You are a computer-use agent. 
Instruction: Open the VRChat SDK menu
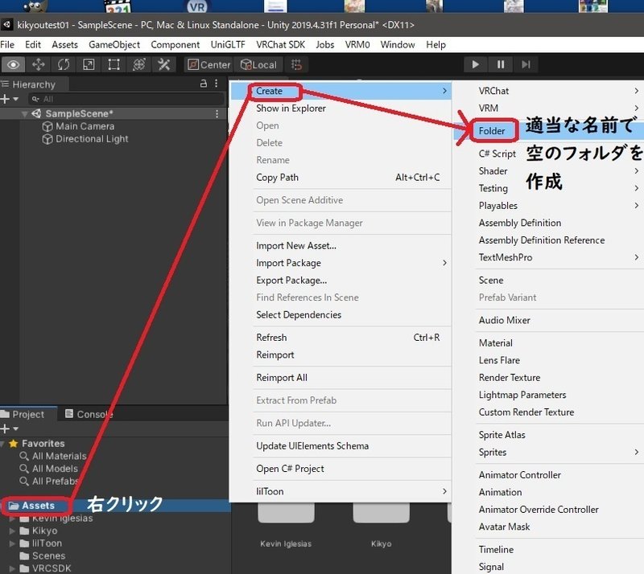[280, 44]
